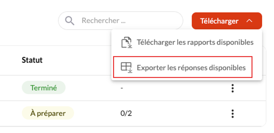Click the Statut column header
Image resolution: width=274 pixels, height=133 pixels.
tap(32, 60)
